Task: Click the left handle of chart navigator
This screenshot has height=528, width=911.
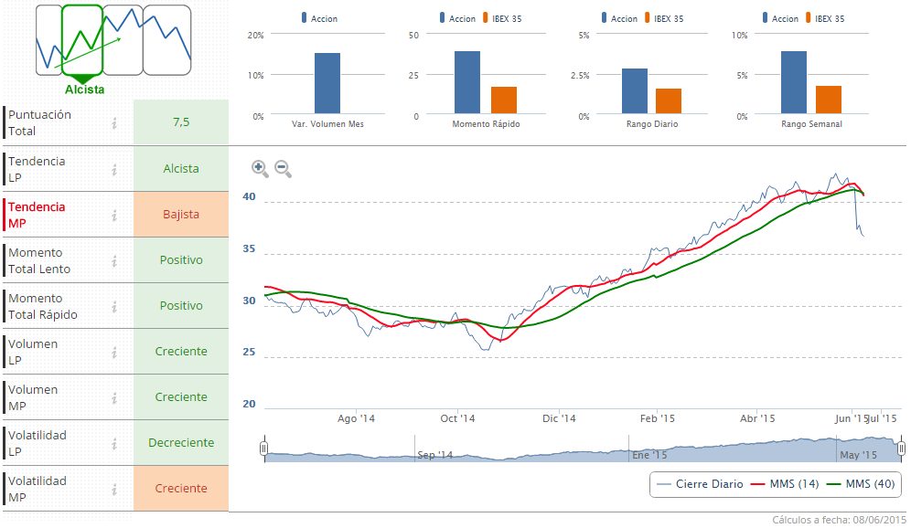Action: tap(263, 449)
